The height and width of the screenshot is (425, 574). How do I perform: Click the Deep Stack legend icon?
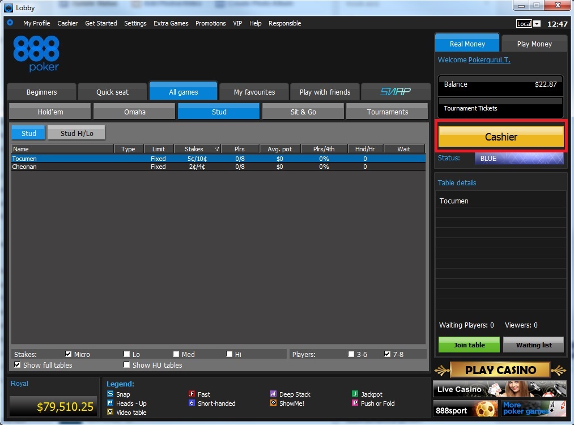[273, 393]
